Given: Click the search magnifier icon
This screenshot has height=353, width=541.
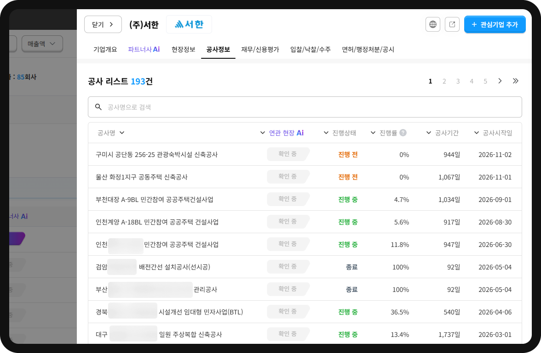Looking at the screenshot, I should click(x=98, y=107).
